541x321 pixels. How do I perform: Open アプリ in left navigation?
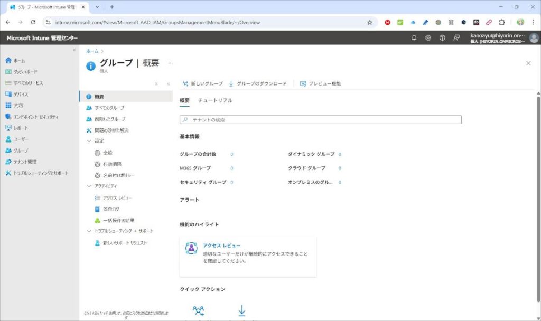[x=14, y=106]
